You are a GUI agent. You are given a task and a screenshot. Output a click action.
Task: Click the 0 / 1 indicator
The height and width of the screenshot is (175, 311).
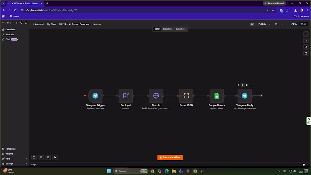pyautogui.click(x=252, y=24)
